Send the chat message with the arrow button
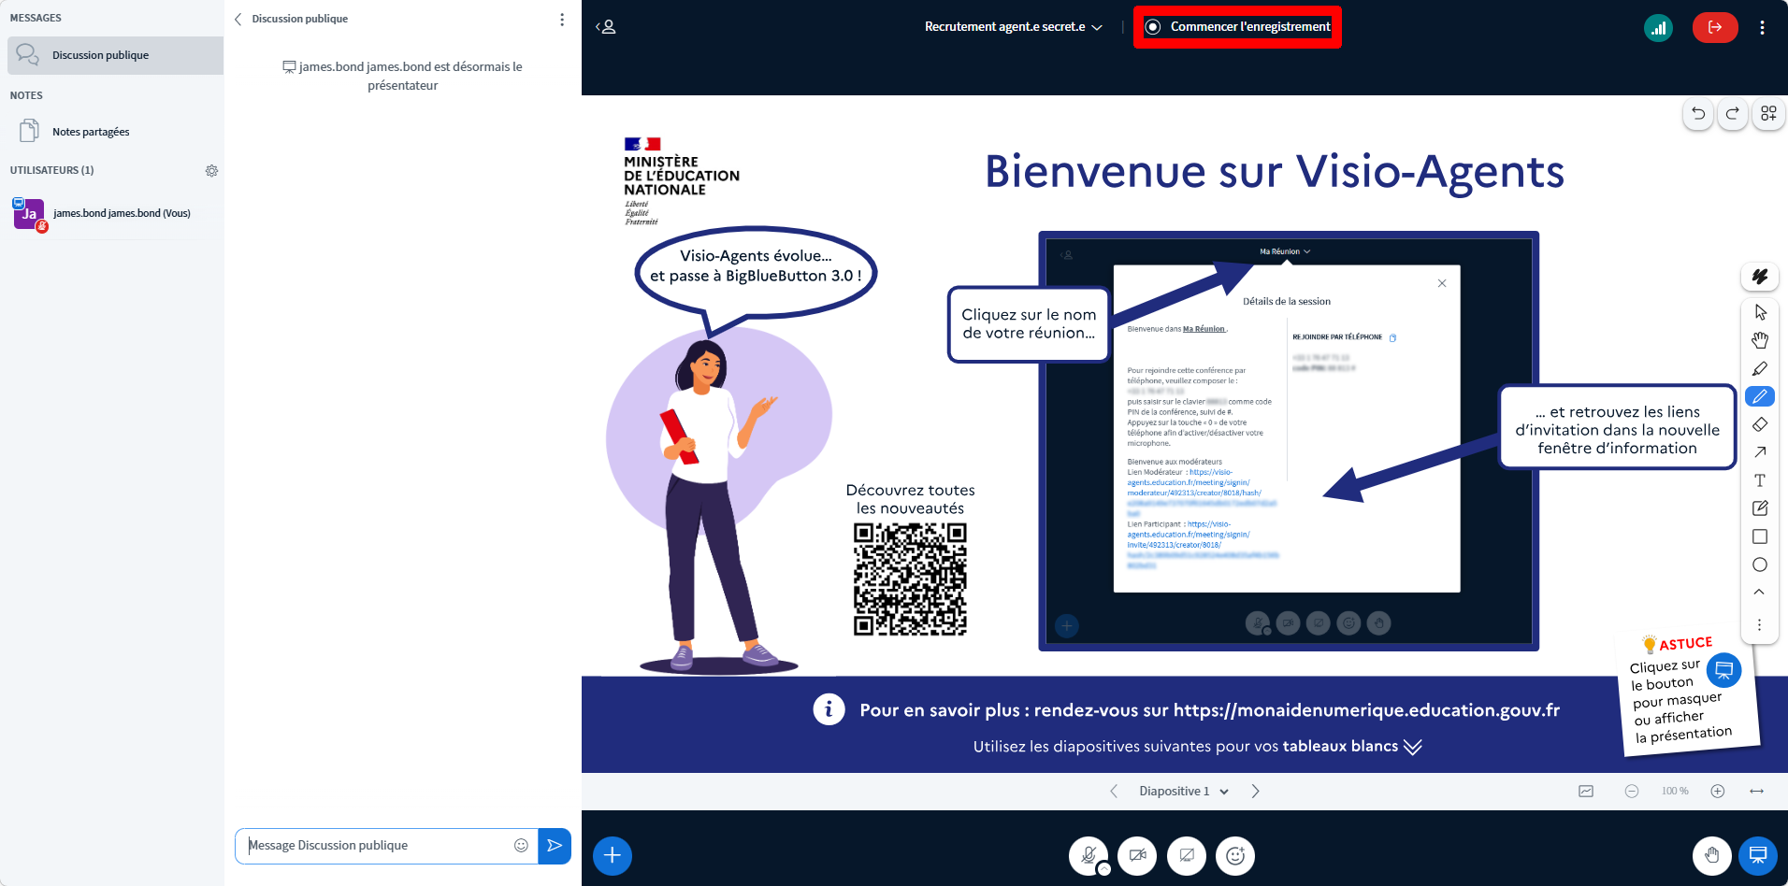 555,846
